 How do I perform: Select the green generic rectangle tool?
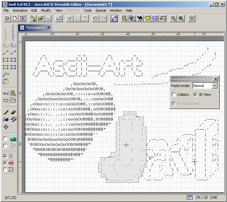6,60
